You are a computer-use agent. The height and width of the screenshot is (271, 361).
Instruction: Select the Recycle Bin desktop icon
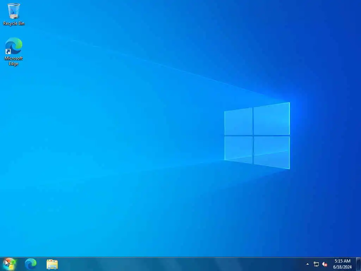tap(14, 14)
